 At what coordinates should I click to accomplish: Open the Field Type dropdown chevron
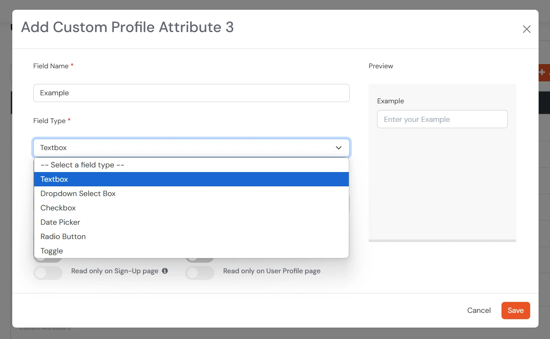pyautogui.click(x=339, y=148)
